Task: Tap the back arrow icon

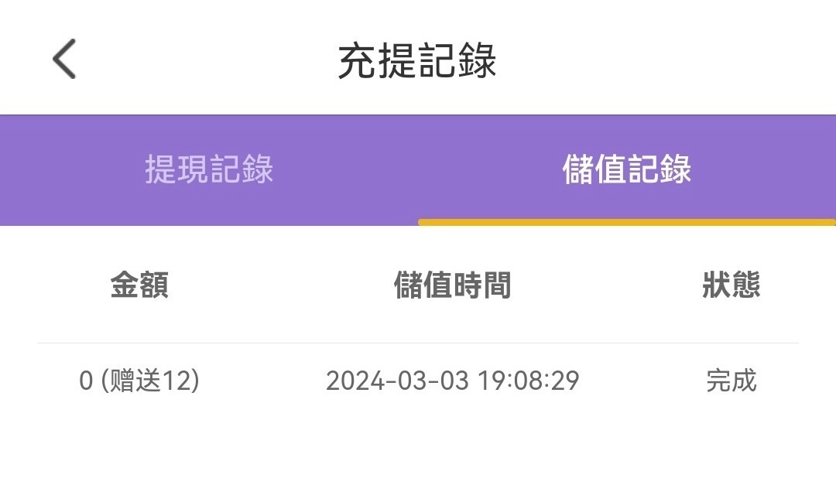Action: 65,60
